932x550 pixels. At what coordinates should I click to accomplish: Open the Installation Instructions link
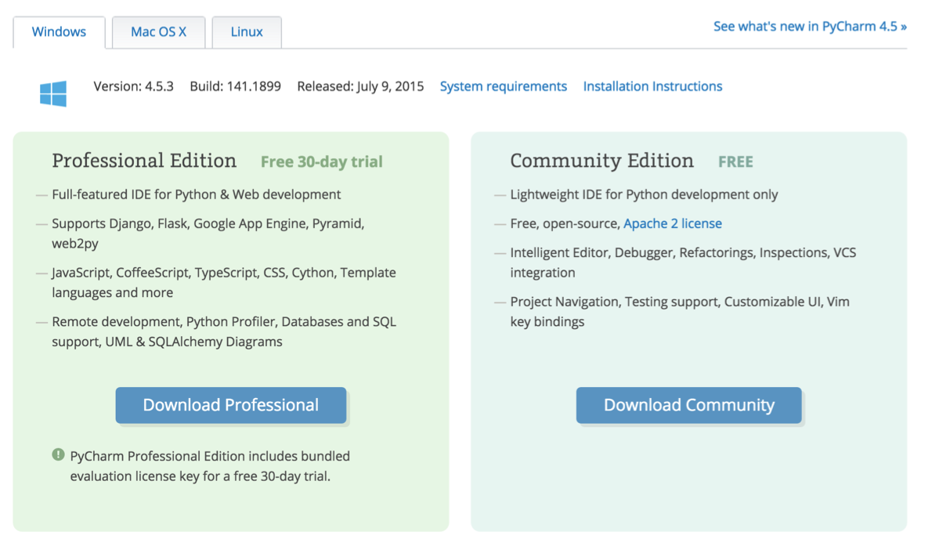click(x=652, y=86)
